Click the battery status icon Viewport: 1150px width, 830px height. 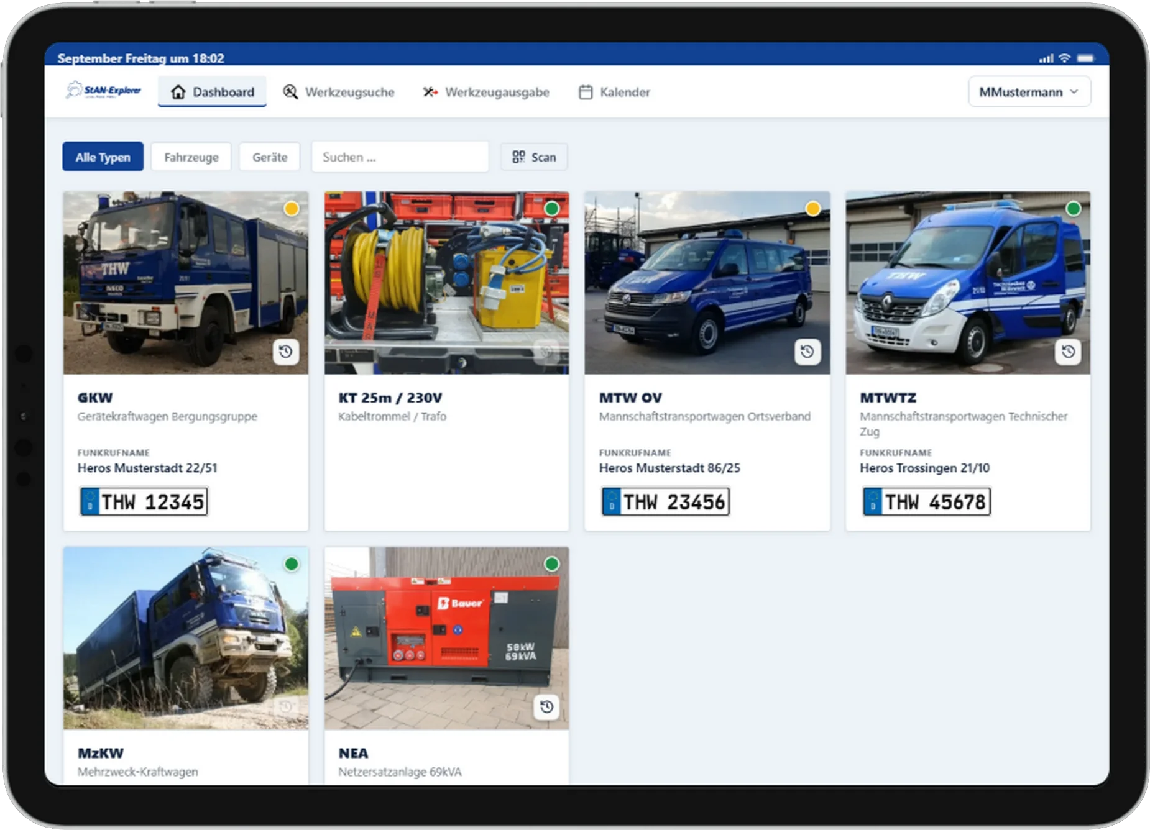(x=1085, y=58)
